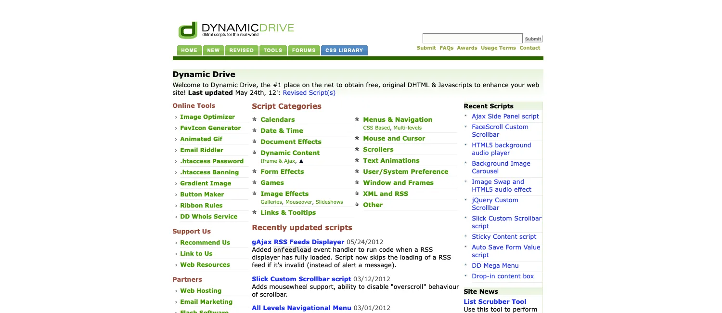Click the search input field

click(x=472, y=39)
